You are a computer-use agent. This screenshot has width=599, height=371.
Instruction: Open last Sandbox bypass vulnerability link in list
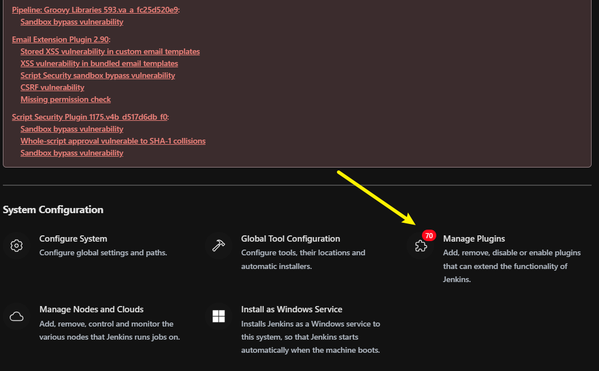[x=72, y=153]
